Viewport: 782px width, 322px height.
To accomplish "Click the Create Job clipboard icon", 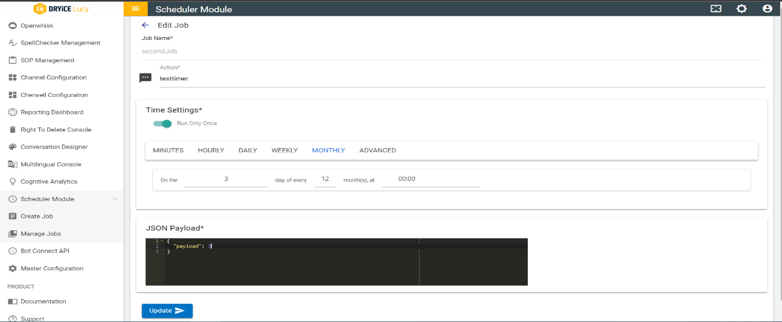I will tap(12, 216).
